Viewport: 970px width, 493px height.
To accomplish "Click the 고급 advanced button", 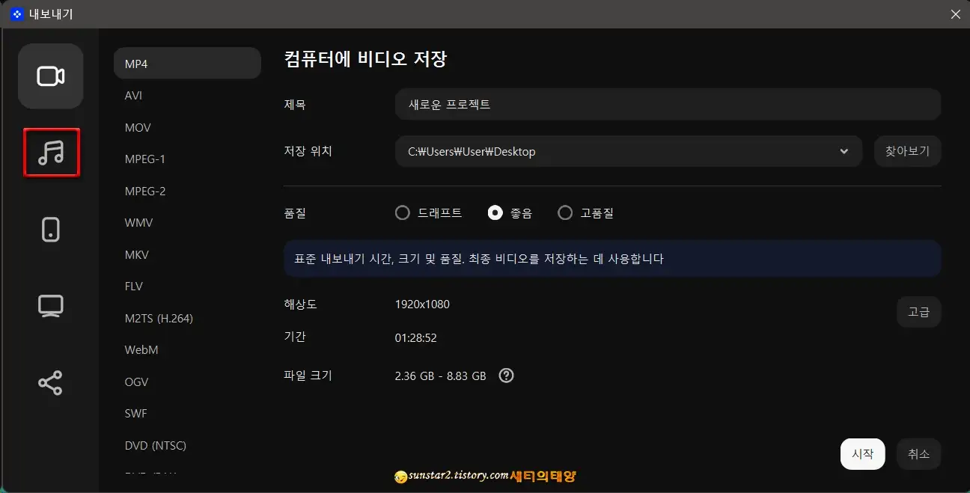I will pos(918,311).
